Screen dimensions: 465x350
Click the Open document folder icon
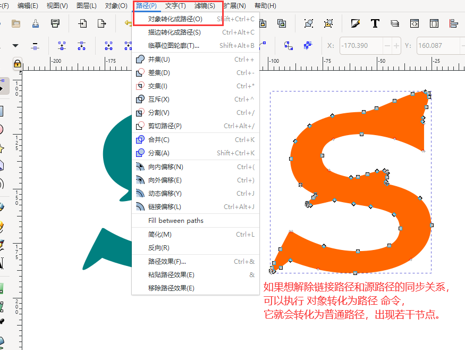(16, 23)
